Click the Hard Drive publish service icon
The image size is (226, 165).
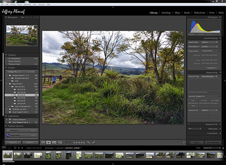click(x=8, y=130)
